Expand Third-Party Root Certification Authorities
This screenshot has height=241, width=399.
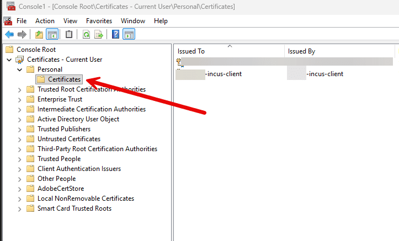20,149
